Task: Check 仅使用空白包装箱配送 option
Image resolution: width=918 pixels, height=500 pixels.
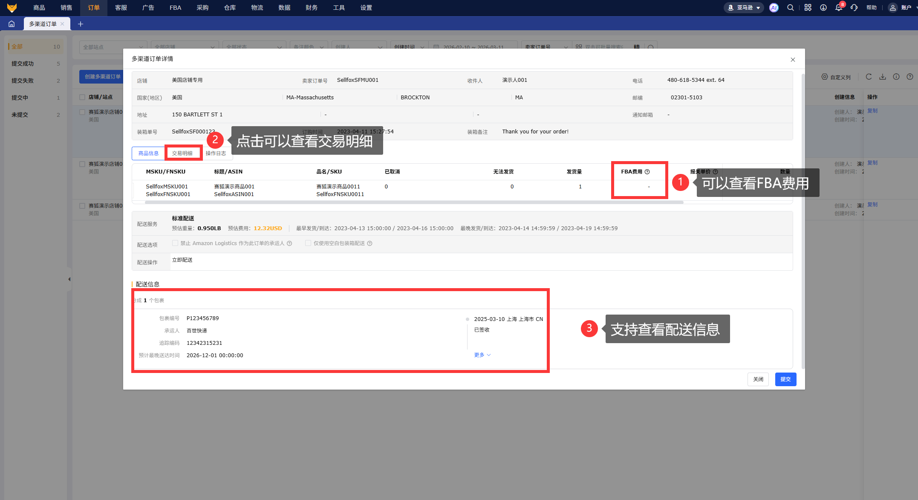Action: (x=308, y=243)
